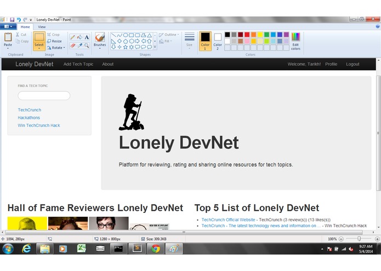Expand the Paste dropdown arrow
This screenshot has width=381, height=271.
click(x=8, y=48)
